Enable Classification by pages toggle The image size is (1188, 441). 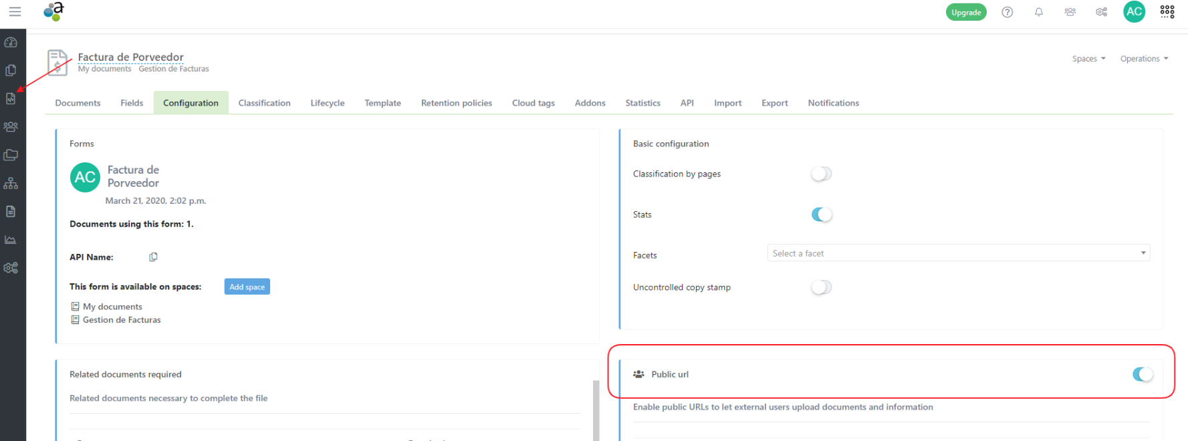click(821, 174)
